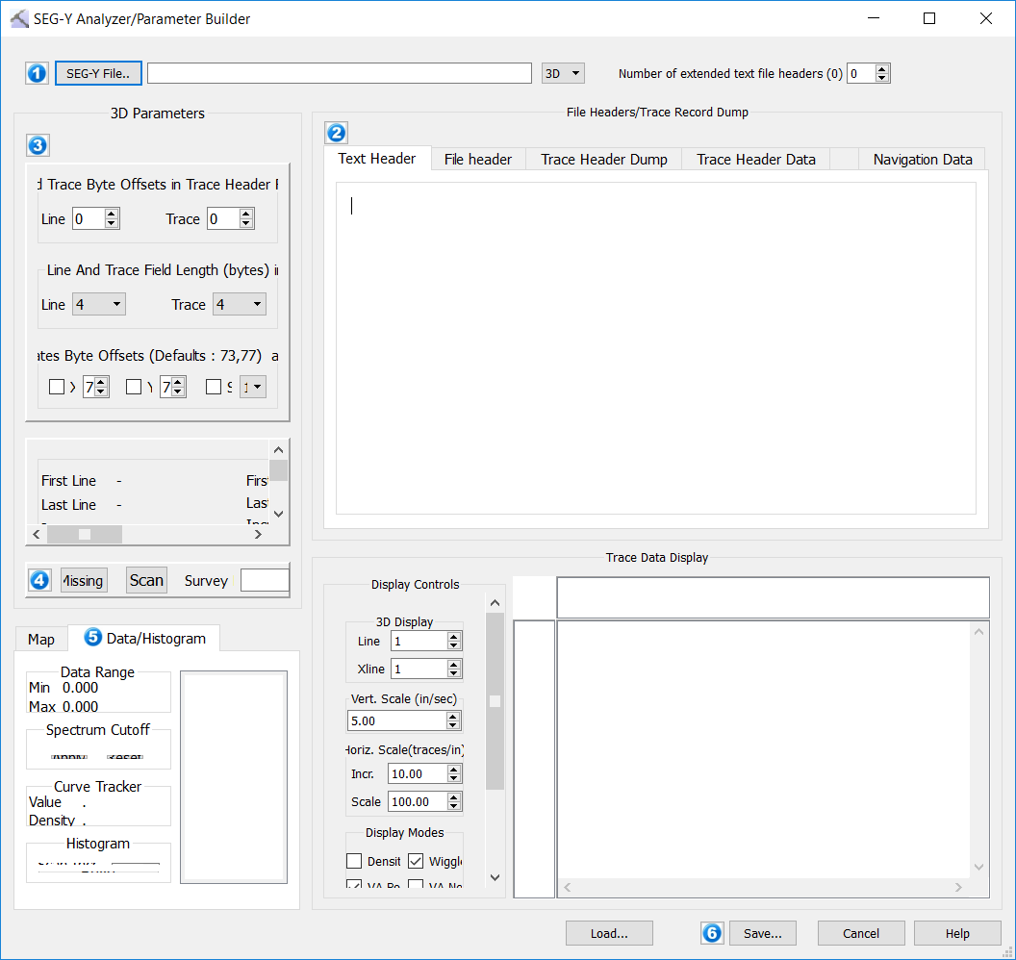Screen dimensions: 1016x960
Task: Click the step 3 icon under 3D Parameters
Action: click(x=37, y=145)
